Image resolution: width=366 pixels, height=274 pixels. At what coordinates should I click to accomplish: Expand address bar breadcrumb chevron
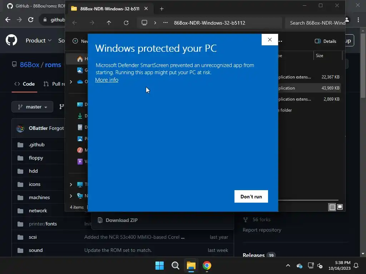tap(155, 23)
